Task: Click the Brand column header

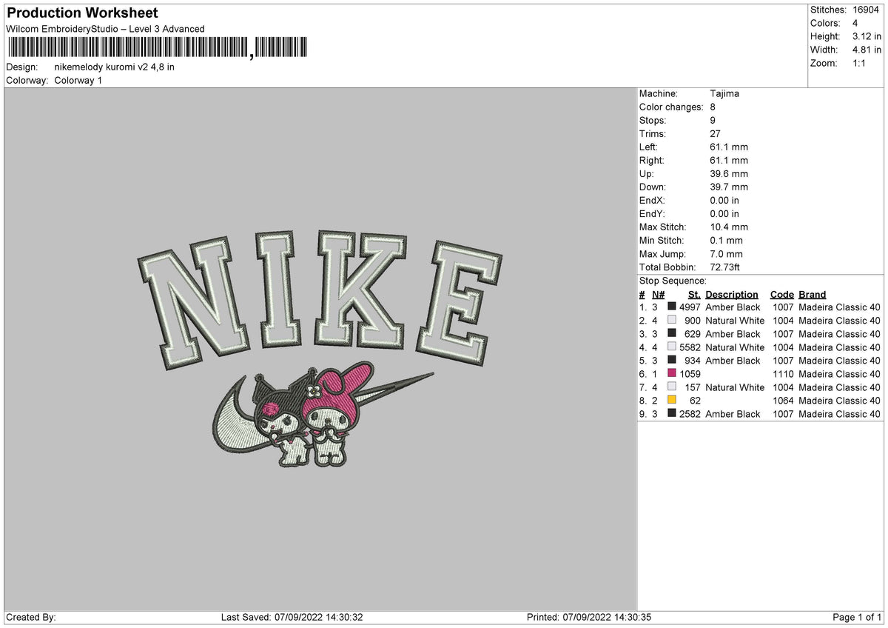Action: pos(813,295)
